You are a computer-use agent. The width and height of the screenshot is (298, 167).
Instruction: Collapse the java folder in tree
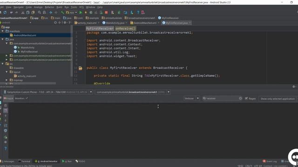pyautogui.click(x=2, y=39)
